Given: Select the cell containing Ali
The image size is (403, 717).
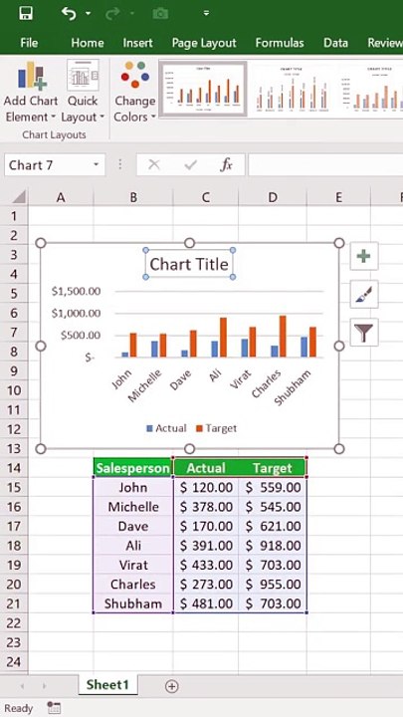Looking at the screenshot, I should pos(133,546).
